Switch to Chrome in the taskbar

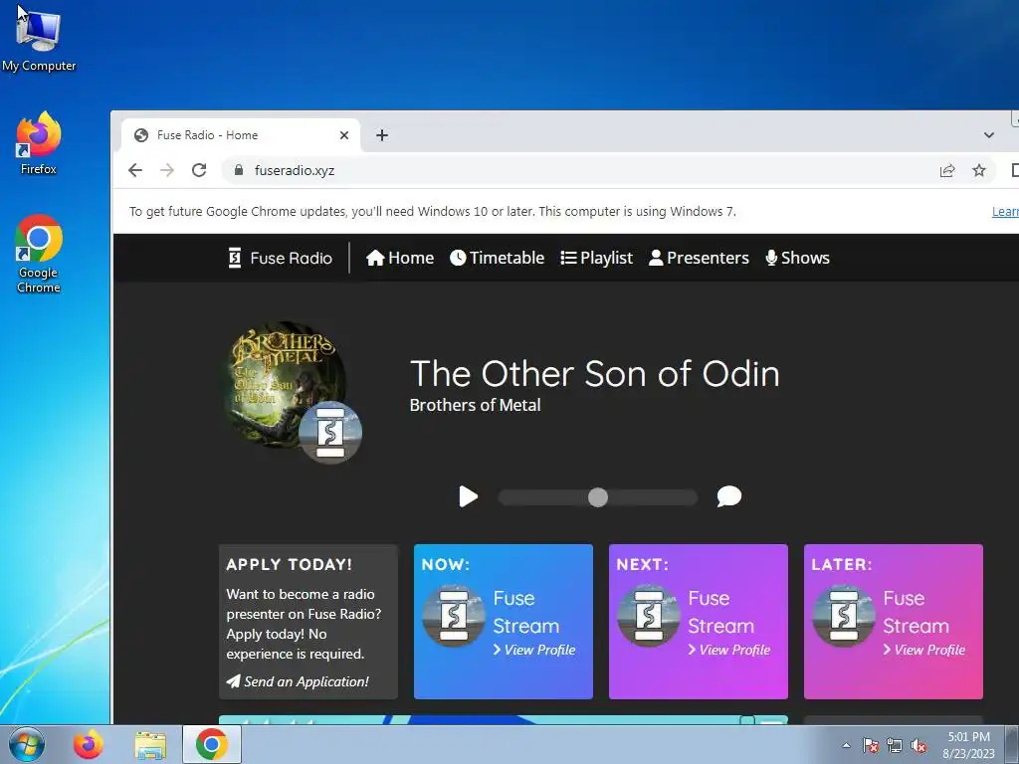tap(212, 744)
